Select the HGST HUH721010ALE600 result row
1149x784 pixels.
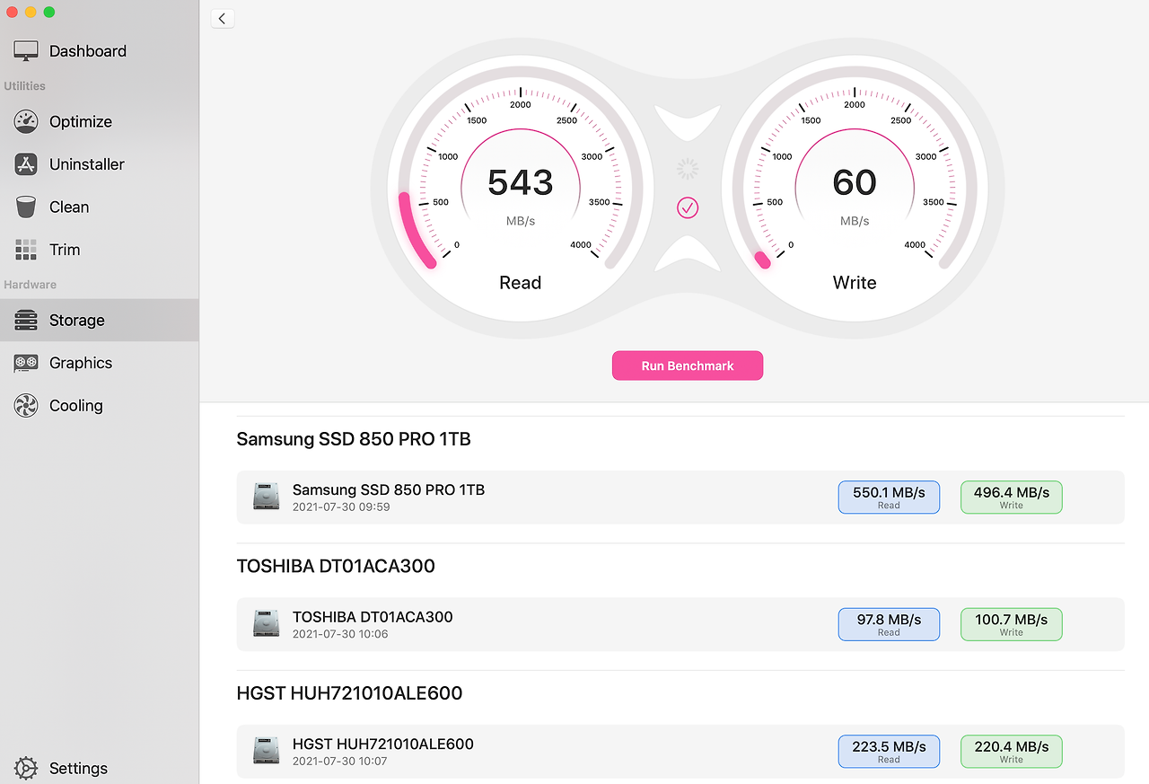point(680,752)
